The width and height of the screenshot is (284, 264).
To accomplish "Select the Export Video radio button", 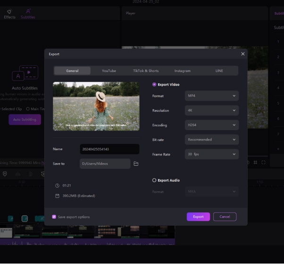I will [154, 85].
